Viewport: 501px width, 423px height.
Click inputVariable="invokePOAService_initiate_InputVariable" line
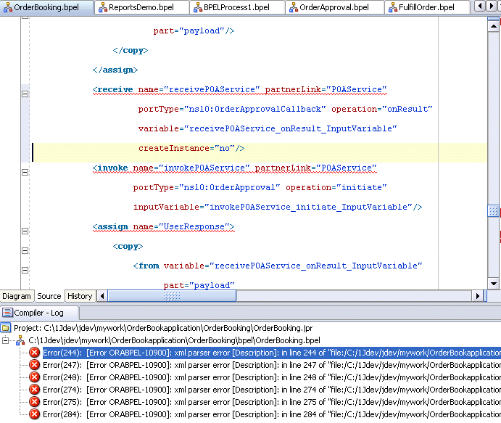pyautogui.click(x=278, y=208)
